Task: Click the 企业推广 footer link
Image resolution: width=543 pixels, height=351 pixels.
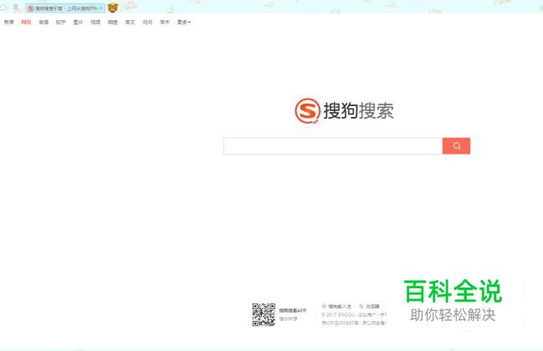Action: 367,315
